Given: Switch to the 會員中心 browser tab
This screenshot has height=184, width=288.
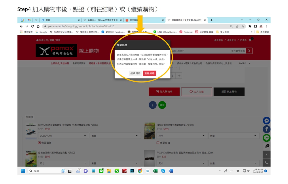Looking at the screenshot, I should point(103,20).
